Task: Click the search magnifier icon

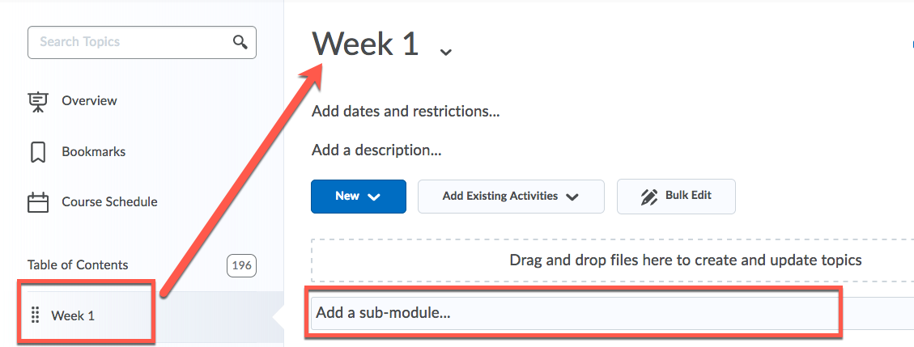Action: pos(240,42)
